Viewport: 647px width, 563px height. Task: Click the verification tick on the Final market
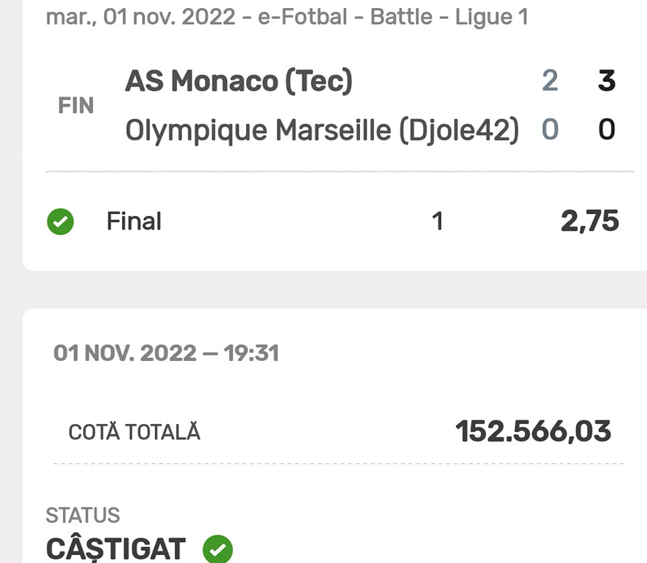[x=60, y=221]
